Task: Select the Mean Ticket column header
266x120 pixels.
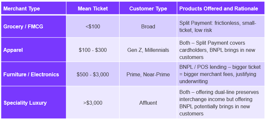Action: pyautogui.click(x=93, y=8)
